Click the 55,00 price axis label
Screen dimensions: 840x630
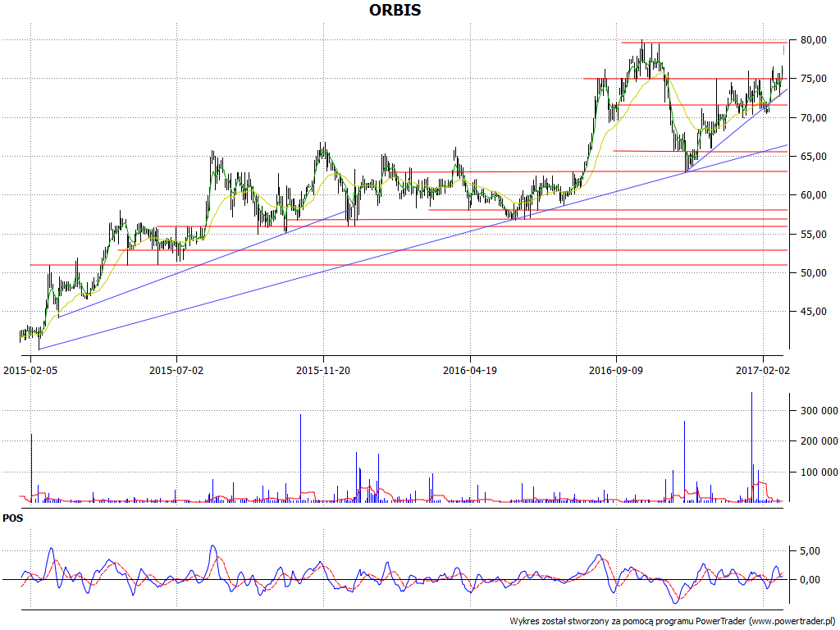click(813, 234)
